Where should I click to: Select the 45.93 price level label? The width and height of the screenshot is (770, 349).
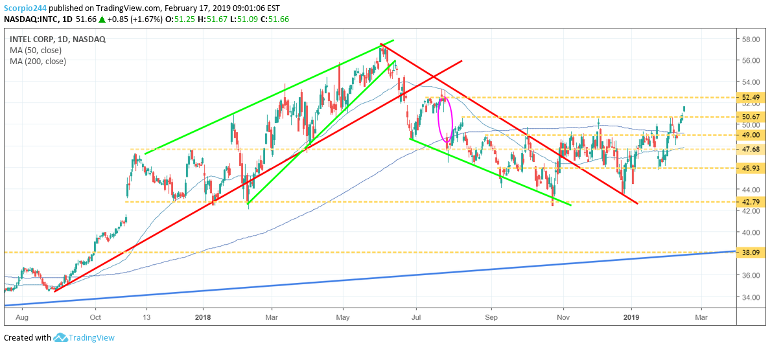pos(752,168)
